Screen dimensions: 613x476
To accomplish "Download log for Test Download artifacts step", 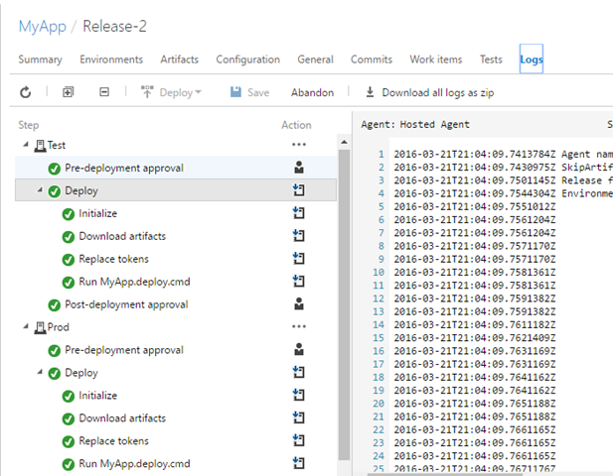I will click(299, 235).
